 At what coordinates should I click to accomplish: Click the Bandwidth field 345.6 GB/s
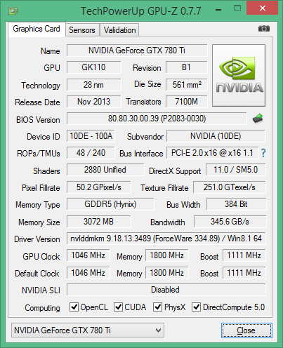tap(230, 222)
